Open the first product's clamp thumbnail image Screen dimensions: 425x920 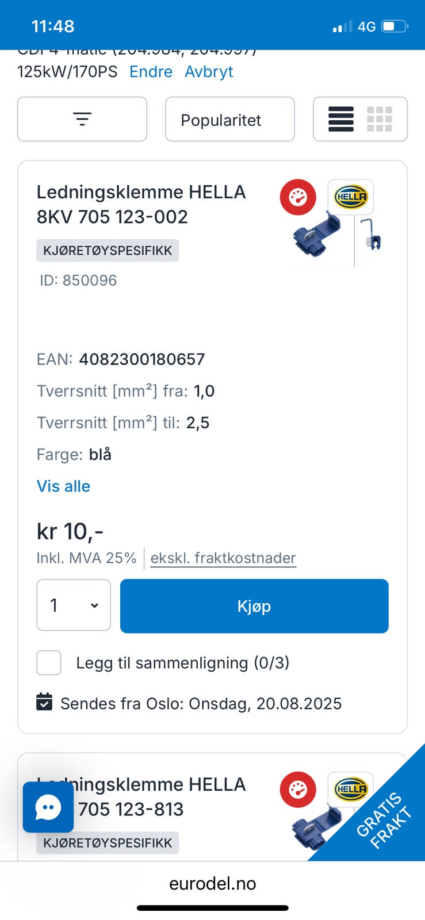click(317, 236)
